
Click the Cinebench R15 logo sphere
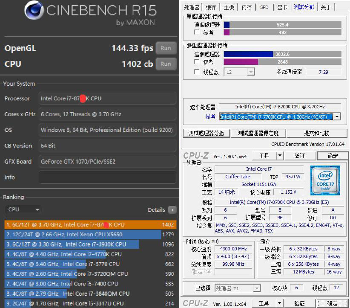[34, 10]
